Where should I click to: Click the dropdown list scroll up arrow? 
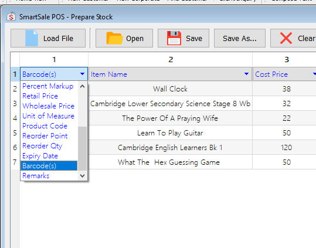82,86
